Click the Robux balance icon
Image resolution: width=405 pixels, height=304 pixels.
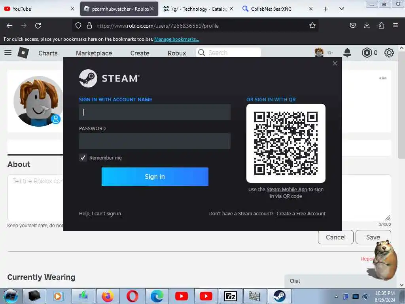[x=367, y=53]
